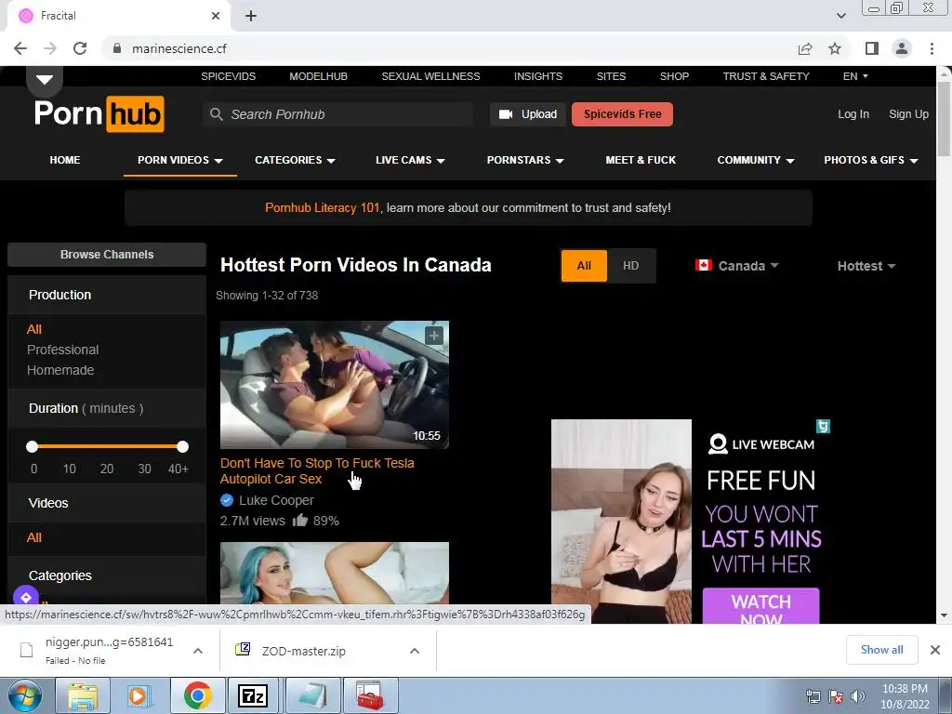Open the Spicevids top link
The width and height of the screenshot is (952, 714).
tap(229, 76)
